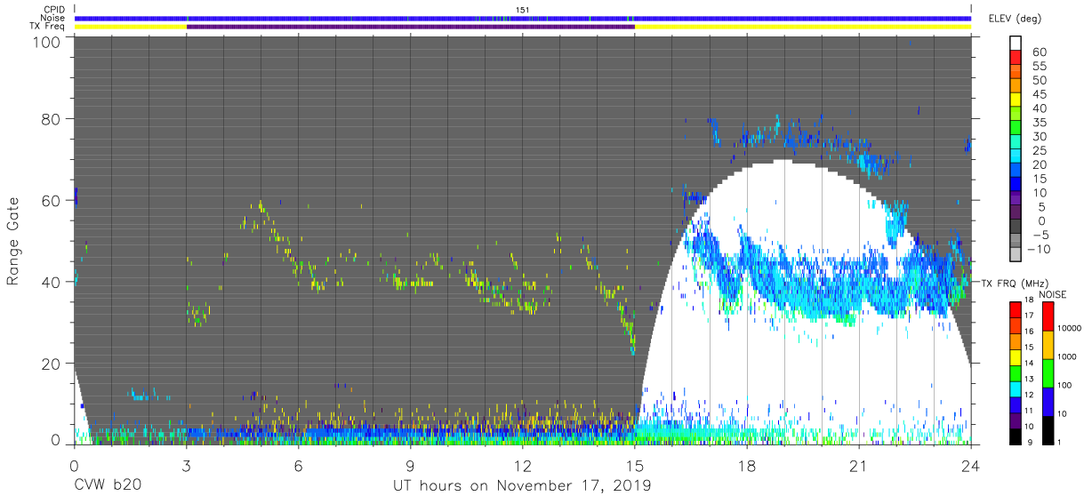This screenshot has width=1092, height=504.
Task: Click the purple segment of the TX Freq bar
Action: (410, 27)
